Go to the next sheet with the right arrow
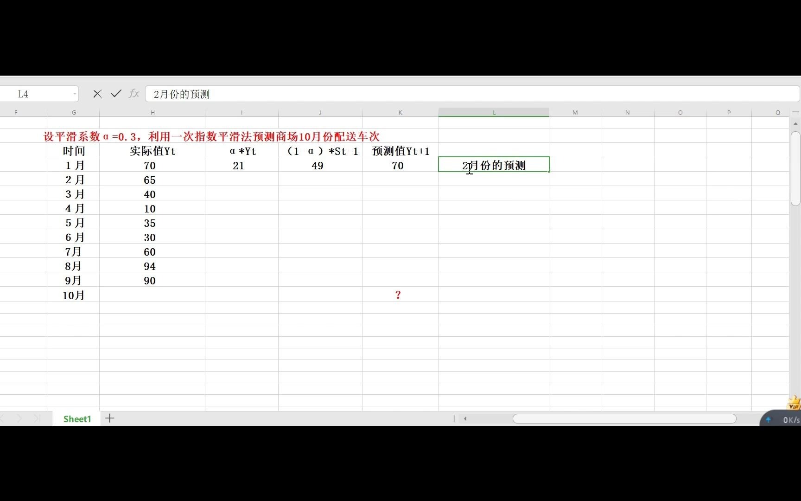This screenshot has height=501, width=801. [x=19, y=418]
